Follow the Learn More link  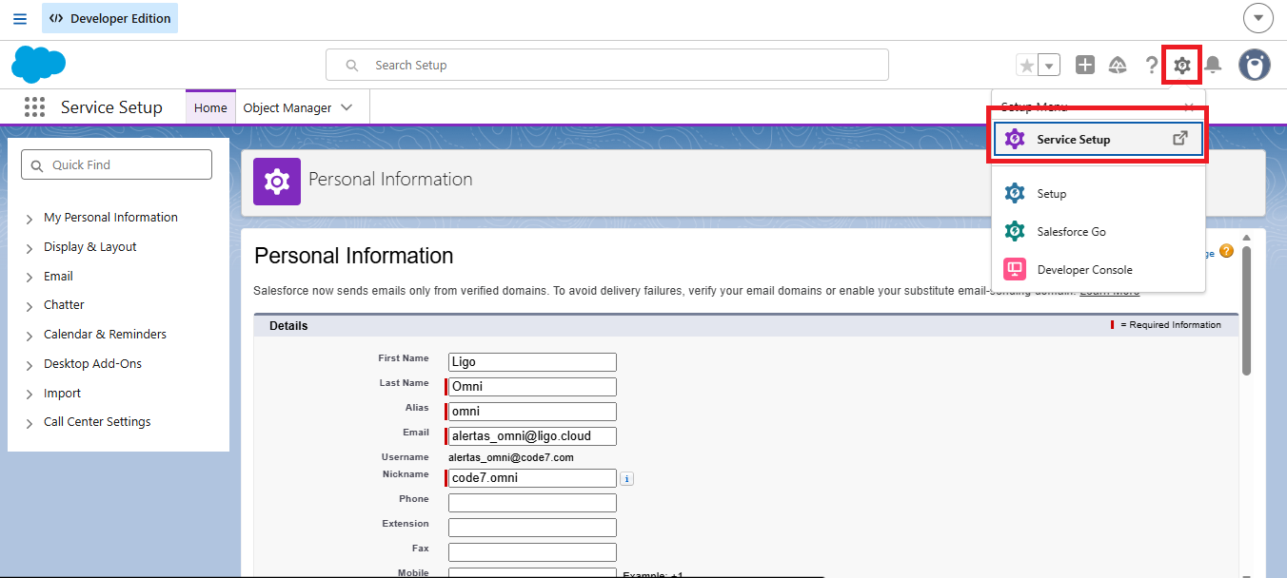click(1109, 291)
